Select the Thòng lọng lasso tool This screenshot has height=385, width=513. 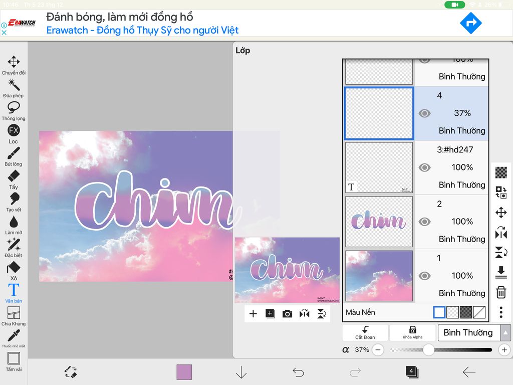pyautogui.click(x=14, y=111)
